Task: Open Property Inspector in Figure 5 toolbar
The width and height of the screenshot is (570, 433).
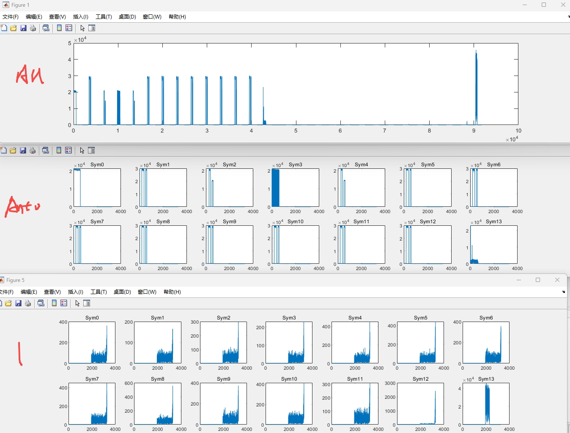Action: click(x=87, y=303)
